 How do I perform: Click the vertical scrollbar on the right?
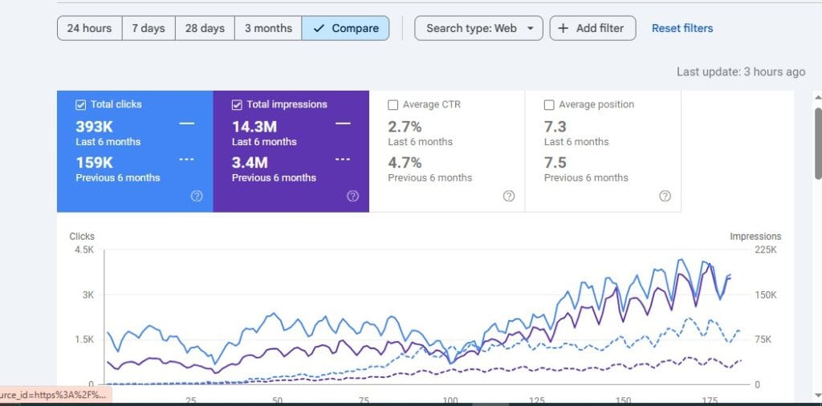point(817,144)
